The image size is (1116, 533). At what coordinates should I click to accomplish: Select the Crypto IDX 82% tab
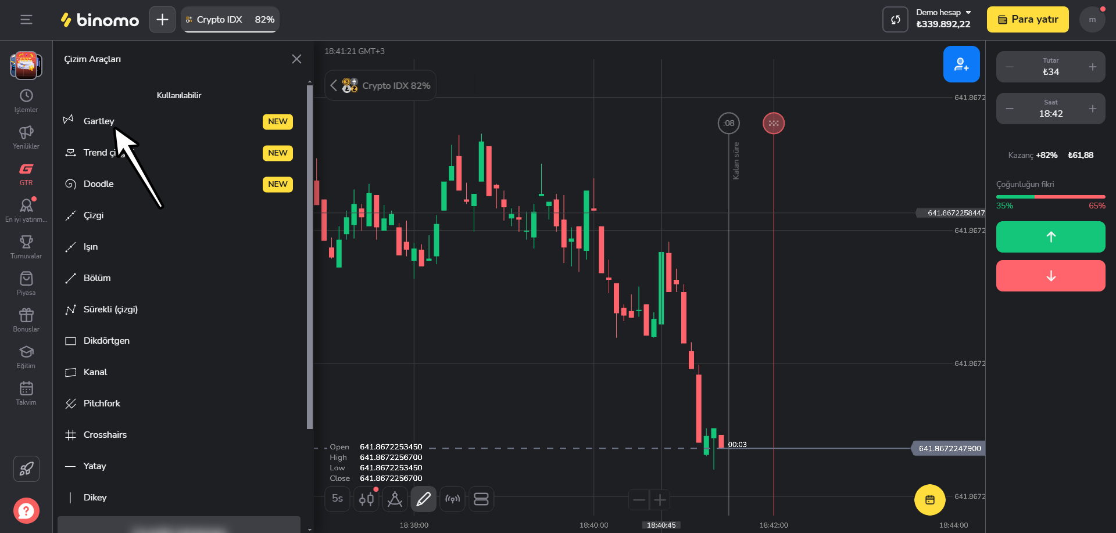click(230, 20)
